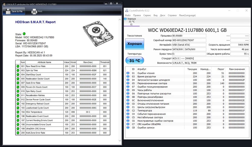Open the Справка menu in CrystalDiskInfo
This screenshot has height=147, width=252.
172,15
